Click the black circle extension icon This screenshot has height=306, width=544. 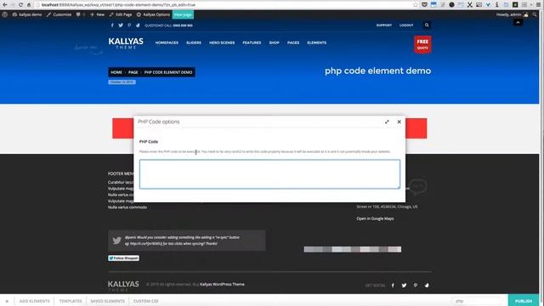point(451,5)
